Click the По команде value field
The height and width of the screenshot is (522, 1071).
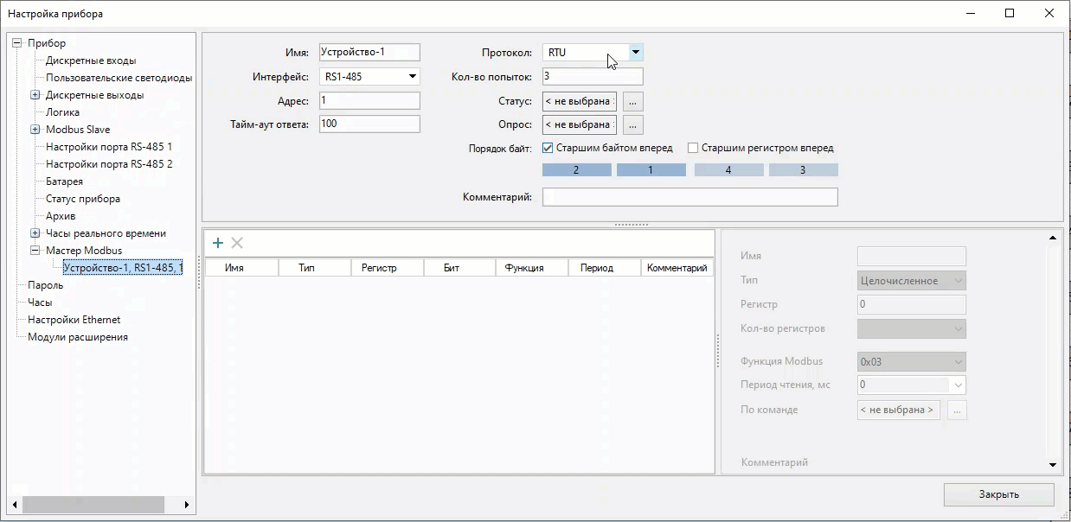tap(898, 410)
